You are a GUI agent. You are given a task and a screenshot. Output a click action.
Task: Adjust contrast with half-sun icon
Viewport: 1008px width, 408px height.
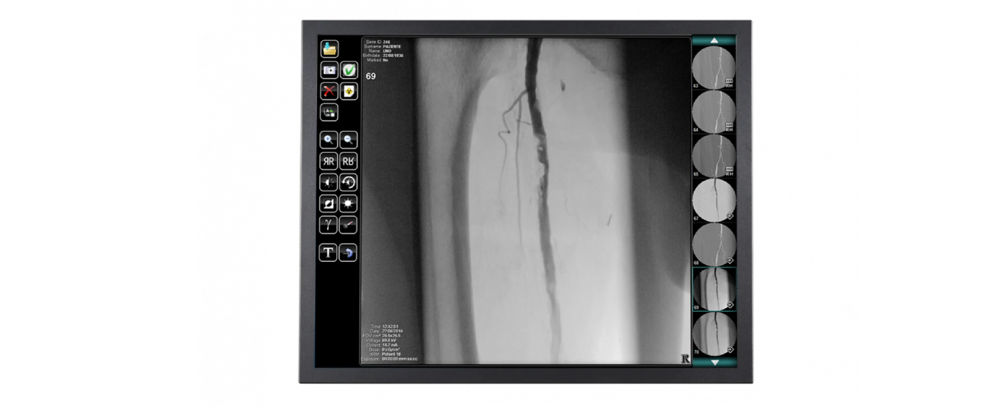tap(328, 182)
